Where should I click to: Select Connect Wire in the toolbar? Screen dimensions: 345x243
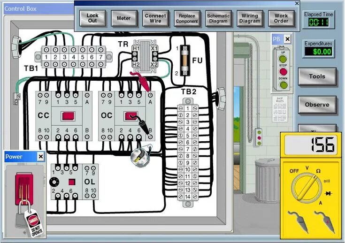pos(155,18)
